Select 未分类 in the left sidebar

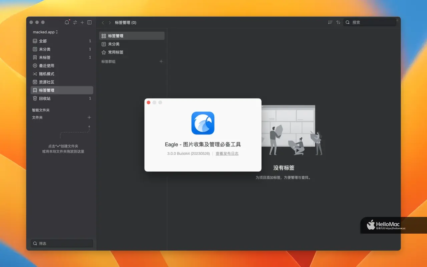[62, 49]
